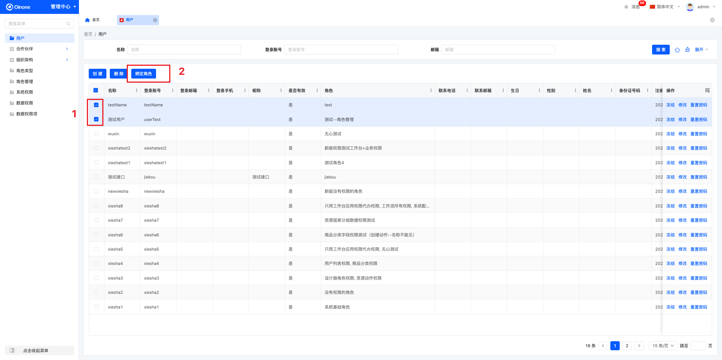The image size is (722, 360).
Task: Open the 管理中心 module dropdown
Action: 63,7
